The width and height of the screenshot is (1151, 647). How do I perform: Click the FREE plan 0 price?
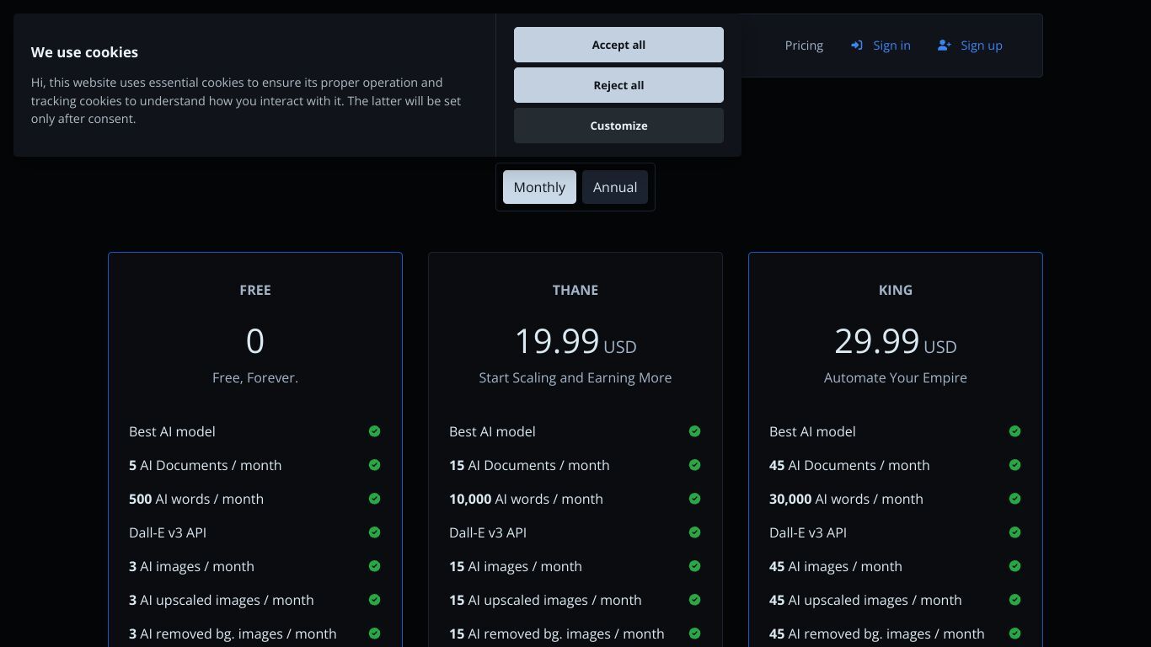[255, 341]
